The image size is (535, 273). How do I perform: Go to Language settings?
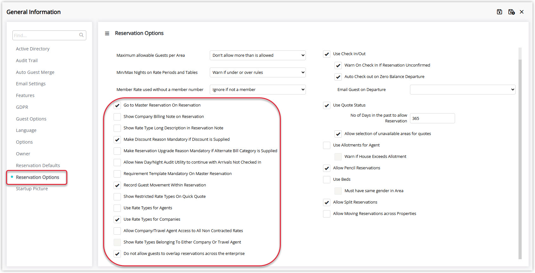[26, 130]
